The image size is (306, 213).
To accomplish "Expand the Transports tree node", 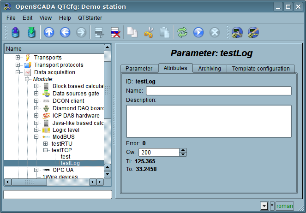I will [x=18, y=58].
